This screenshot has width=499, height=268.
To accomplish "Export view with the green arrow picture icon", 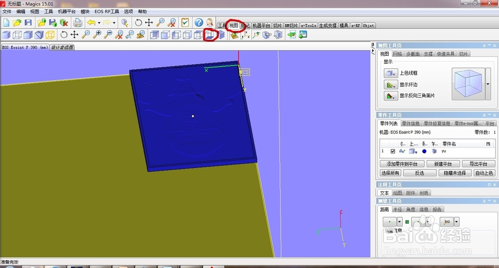I will coord(303,34).
